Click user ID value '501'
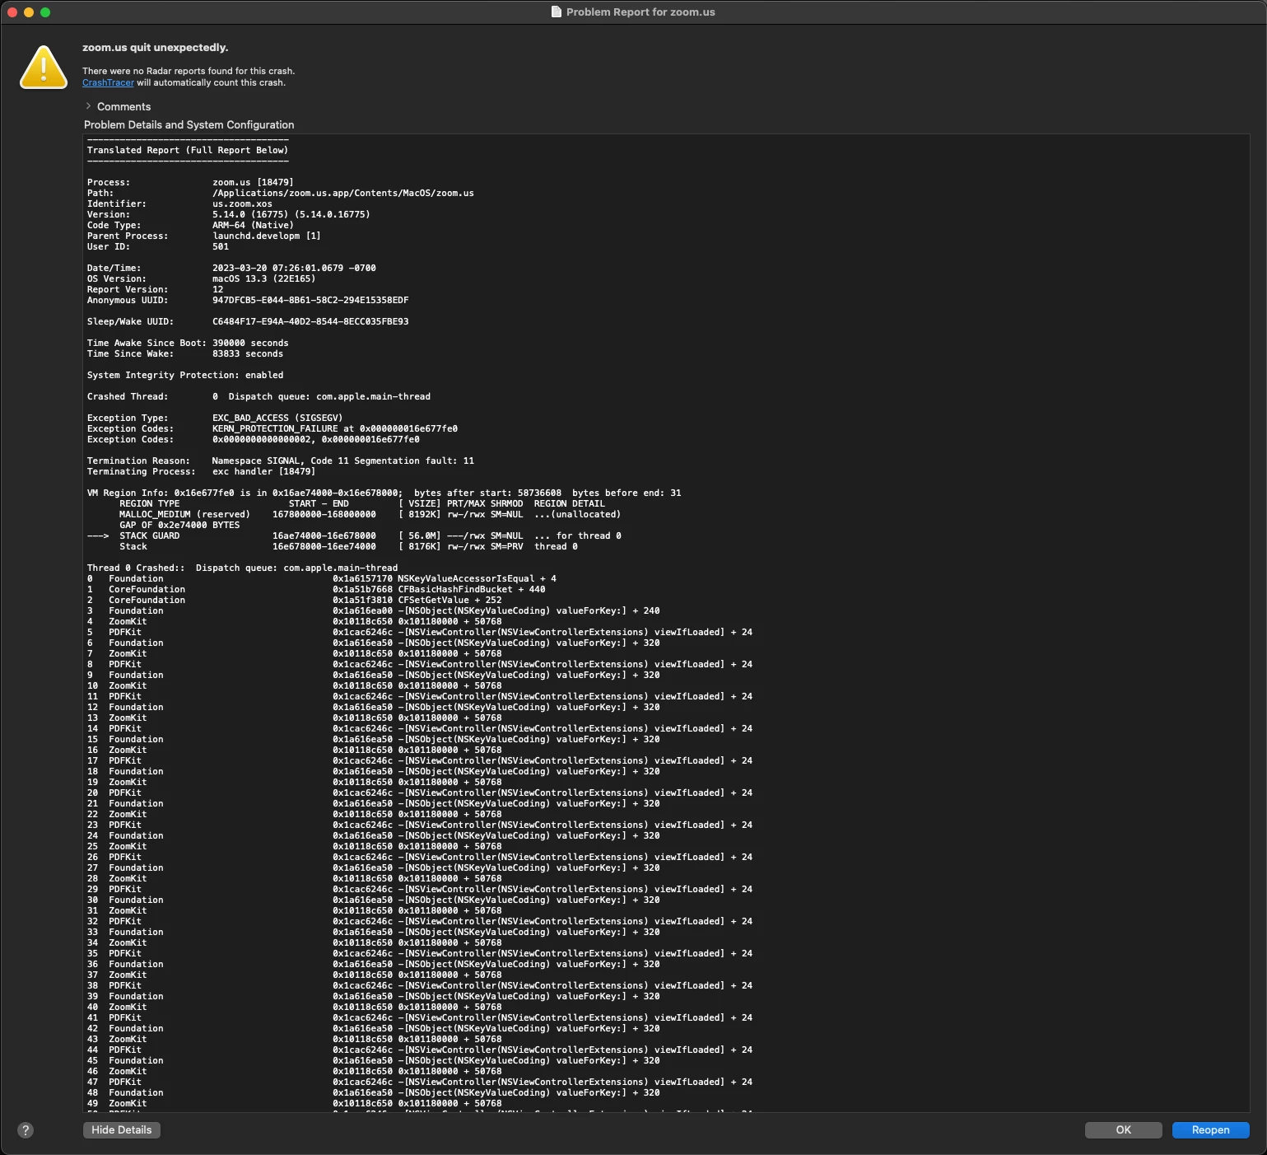 tap(221, 246)
